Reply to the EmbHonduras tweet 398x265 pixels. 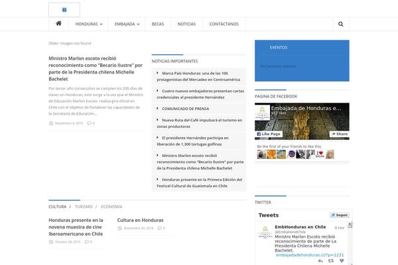click(320, 260)
